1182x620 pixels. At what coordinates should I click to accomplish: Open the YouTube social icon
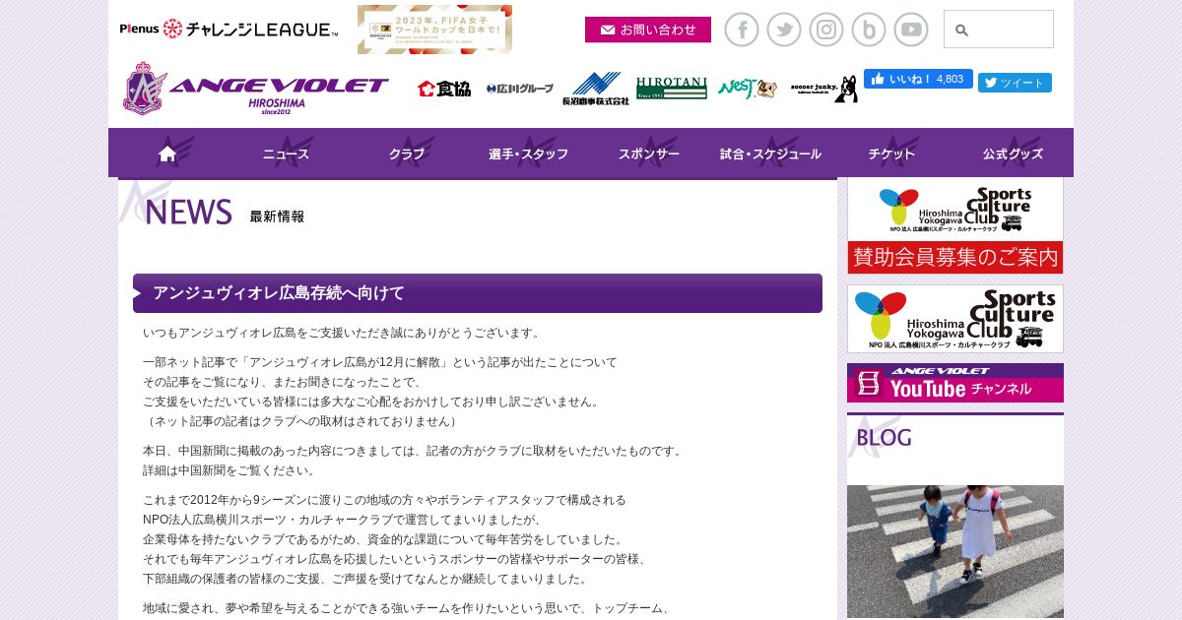point(911,30)
